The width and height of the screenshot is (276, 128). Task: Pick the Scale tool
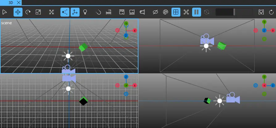pyautogui.click(x=38, y=12)
